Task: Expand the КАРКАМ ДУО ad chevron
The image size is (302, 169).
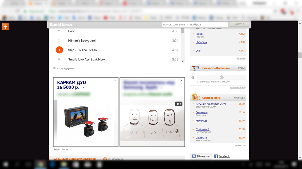Action: 83,88
